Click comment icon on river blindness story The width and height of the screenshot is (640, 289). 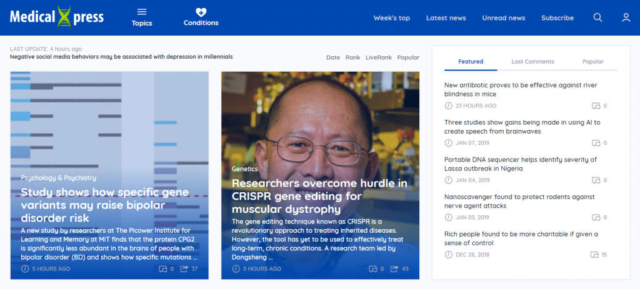tap(595, 106)
